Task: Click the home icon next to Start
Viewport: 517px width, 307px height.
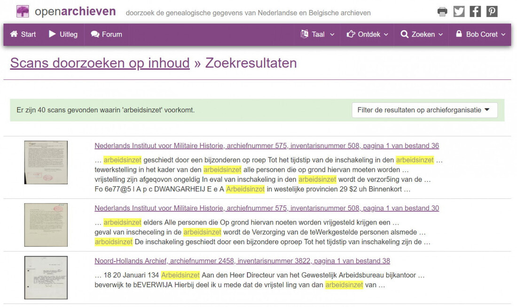Action: [14, 34]
